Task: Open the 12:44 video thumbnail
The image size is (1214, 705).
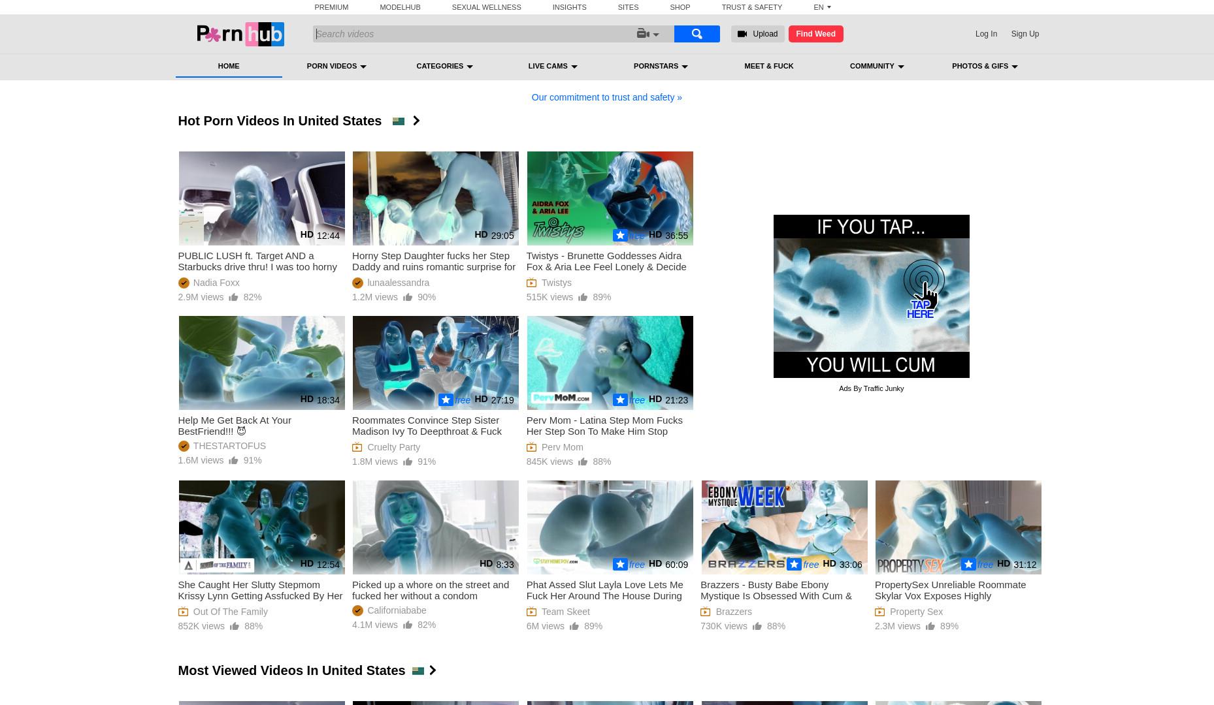Action: click(261, 198)
